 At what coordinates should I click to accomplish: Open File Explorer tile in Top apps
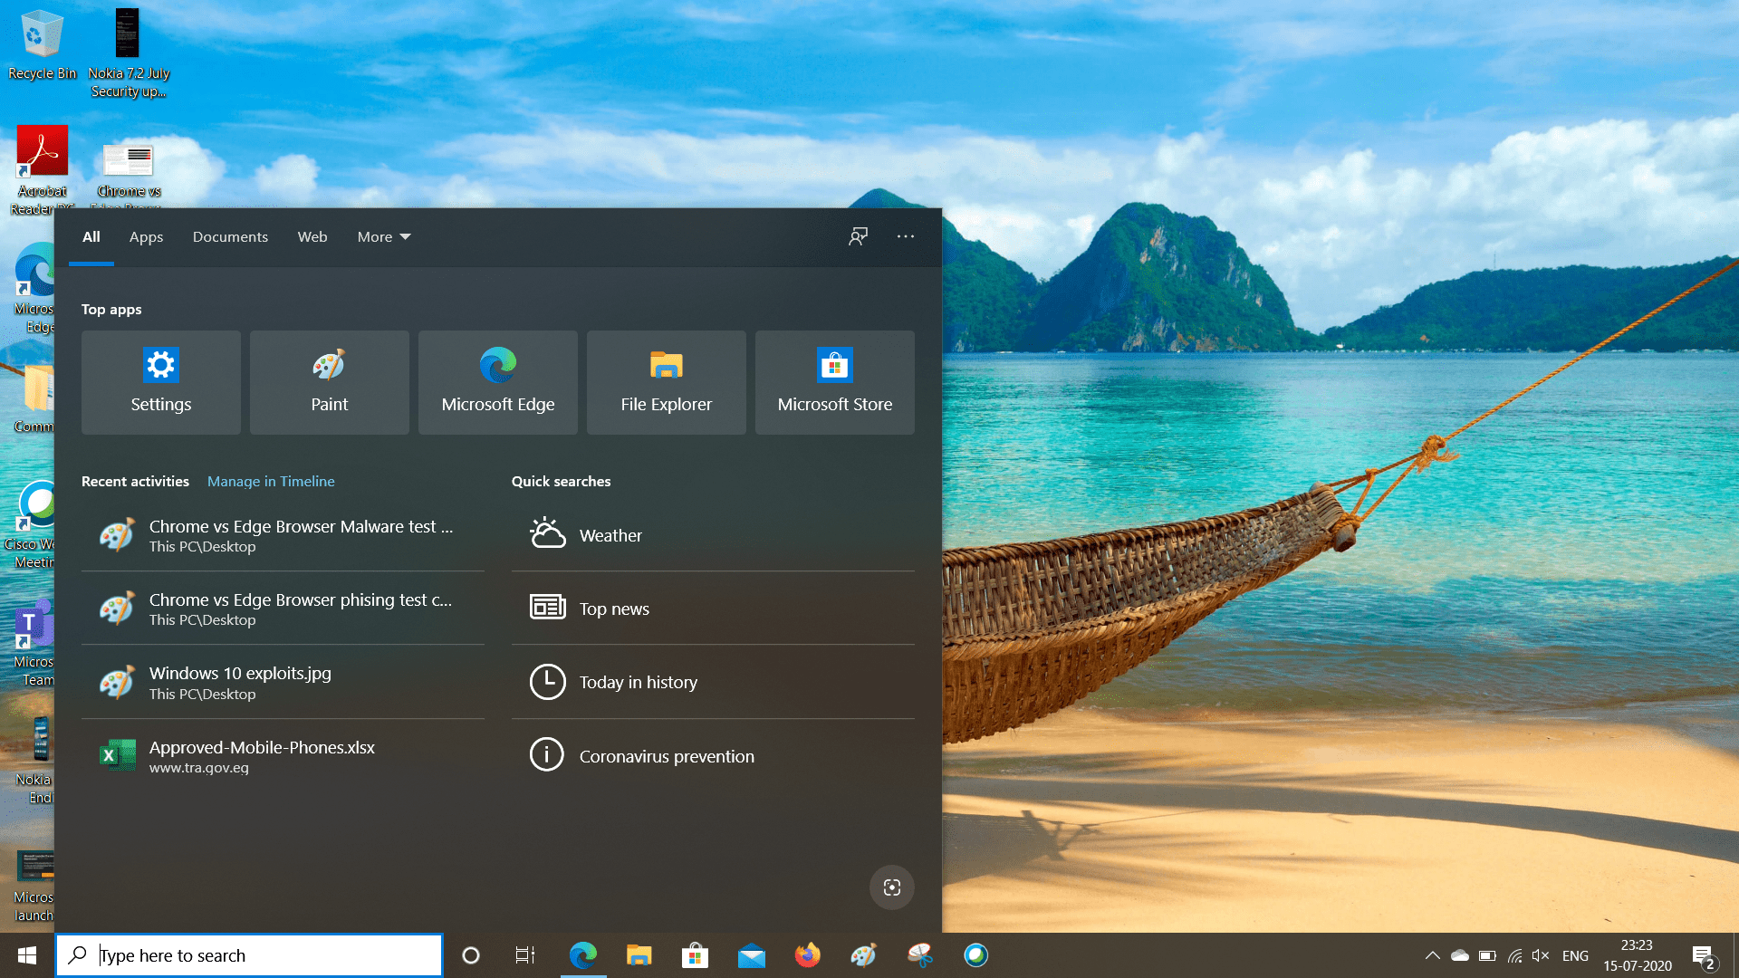tap(666, 382)
